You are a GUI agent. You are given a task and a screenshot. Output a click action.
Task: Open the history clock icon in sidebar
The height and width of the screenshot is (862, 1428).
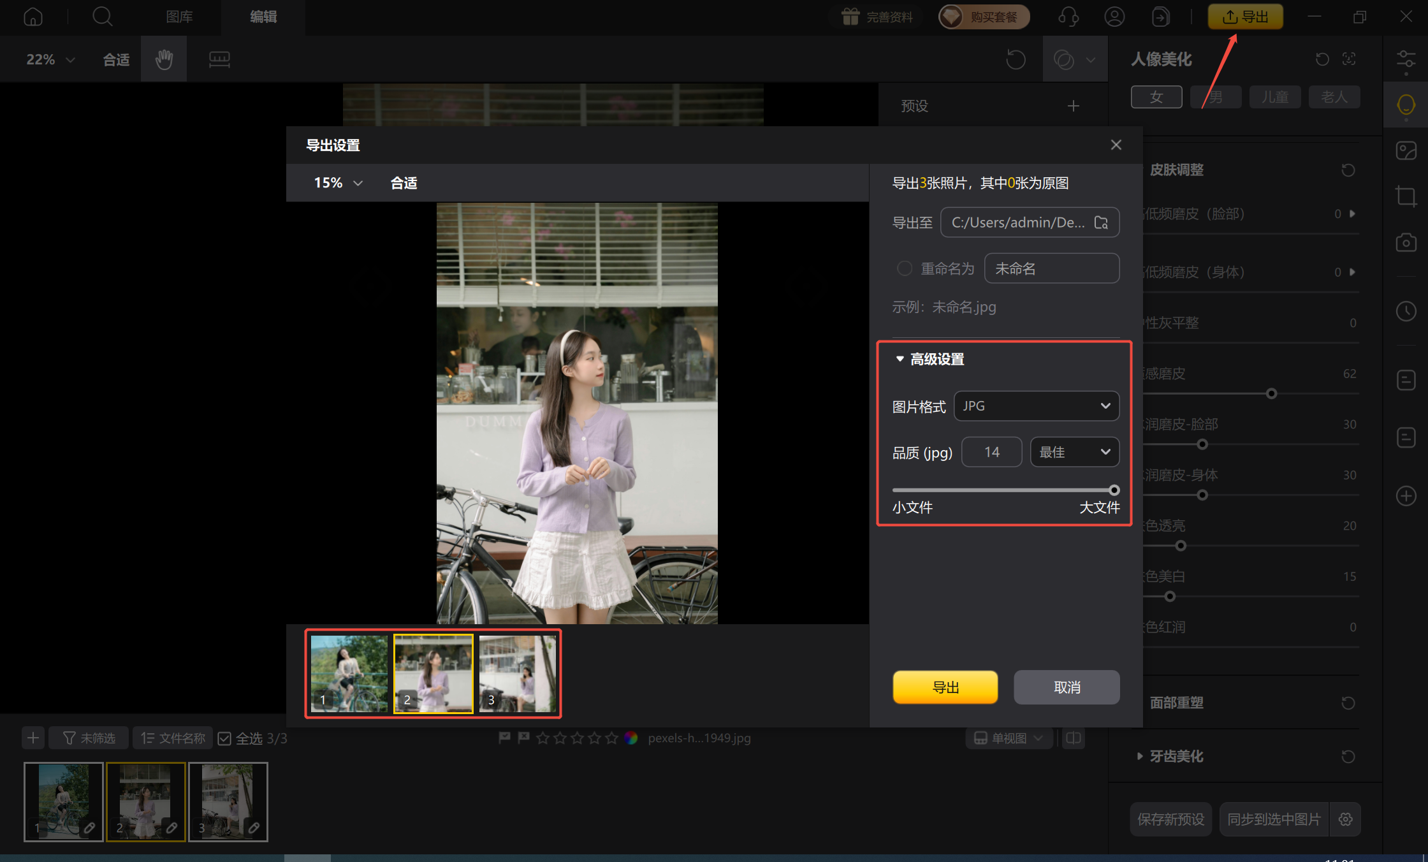[1405, 311]
